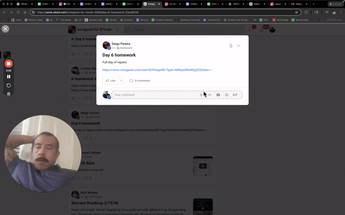Open the GIF picker in comment box
This screenshot has height=215, width=345.
click(x=235, y=95)
